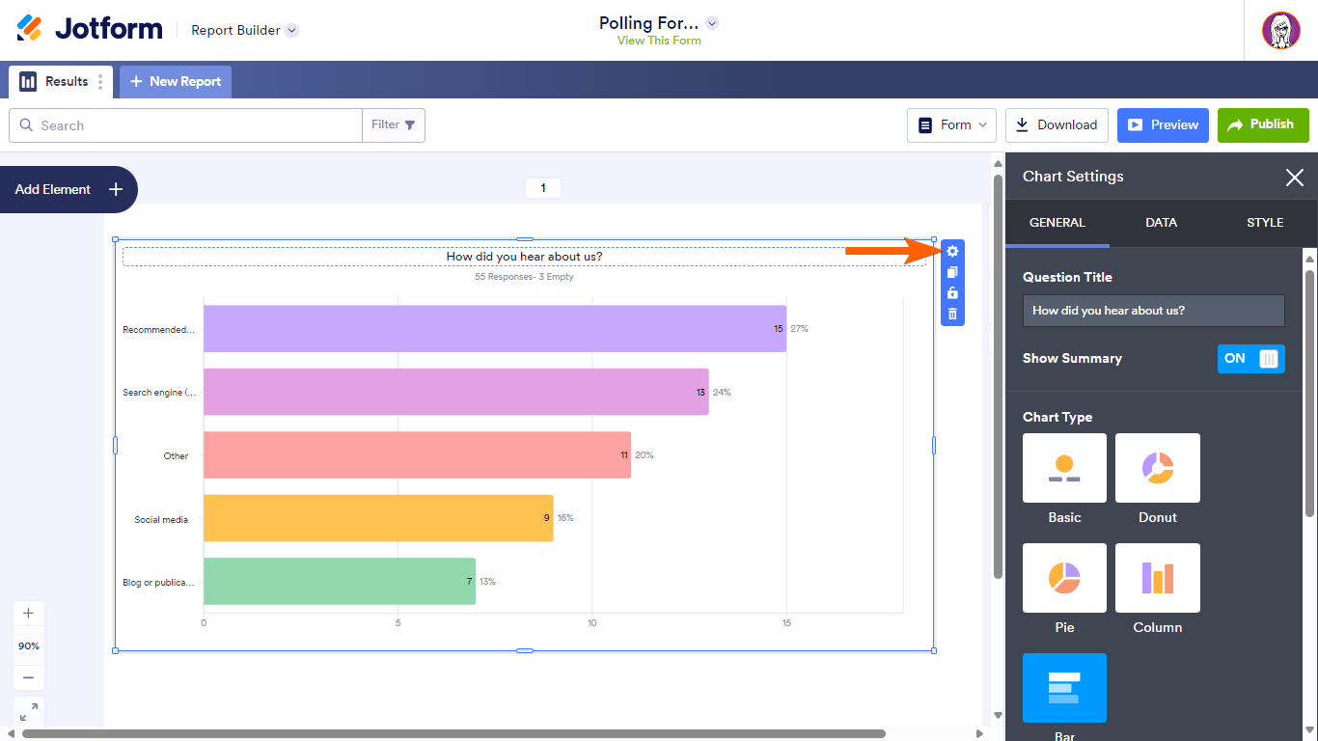
Task: Click the pink Search engine bar
Action: [456, 392]
